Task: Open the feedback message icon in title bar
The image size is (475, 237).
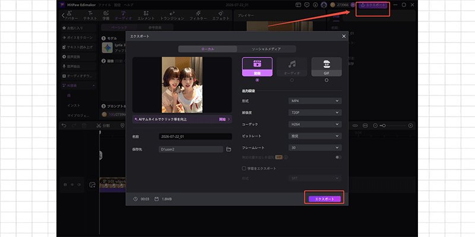Action: point(307,5)
